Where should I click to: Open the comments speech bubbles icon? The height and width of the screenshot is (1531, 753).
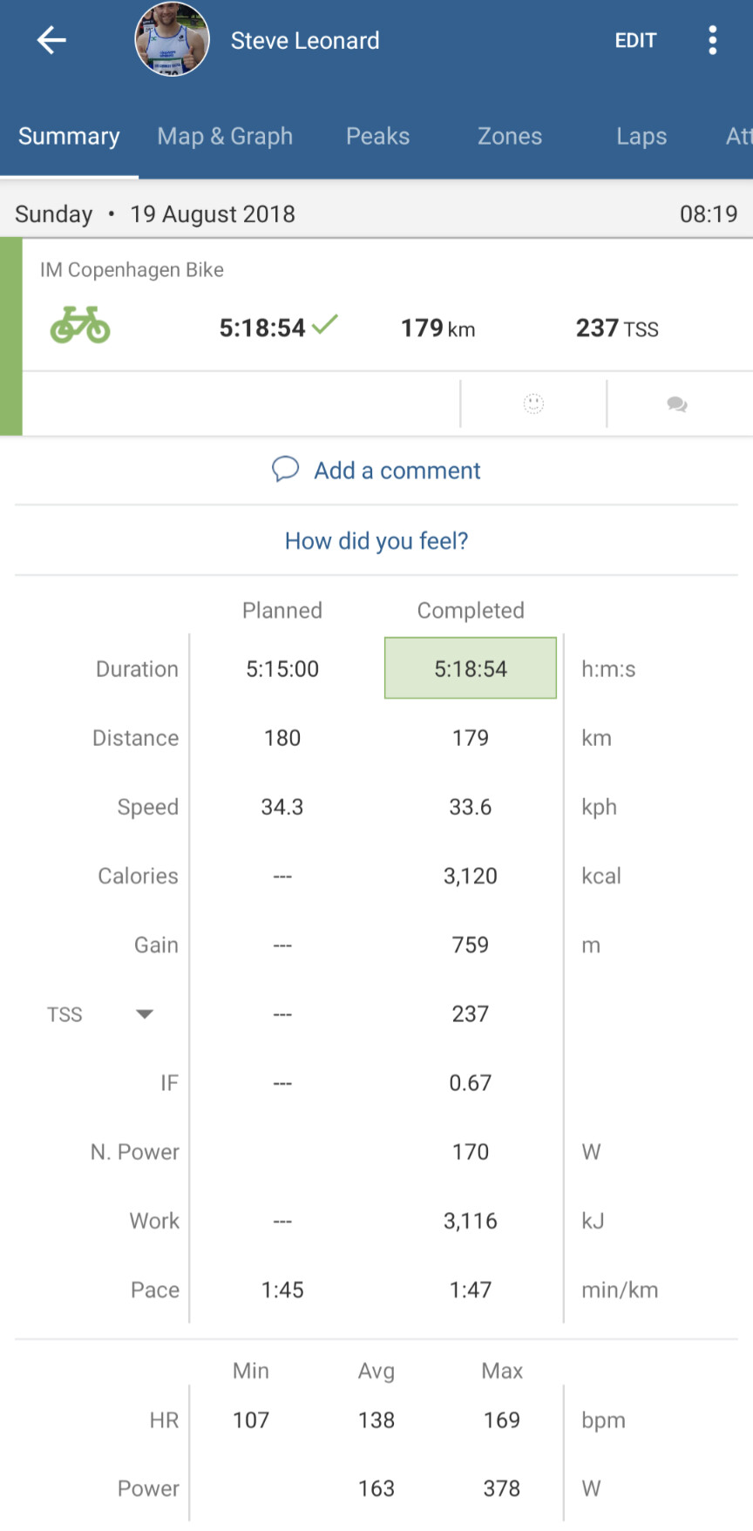677,404
